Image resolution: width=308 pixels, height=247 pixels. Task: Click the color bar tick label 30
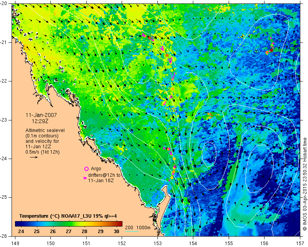(117, 232)
